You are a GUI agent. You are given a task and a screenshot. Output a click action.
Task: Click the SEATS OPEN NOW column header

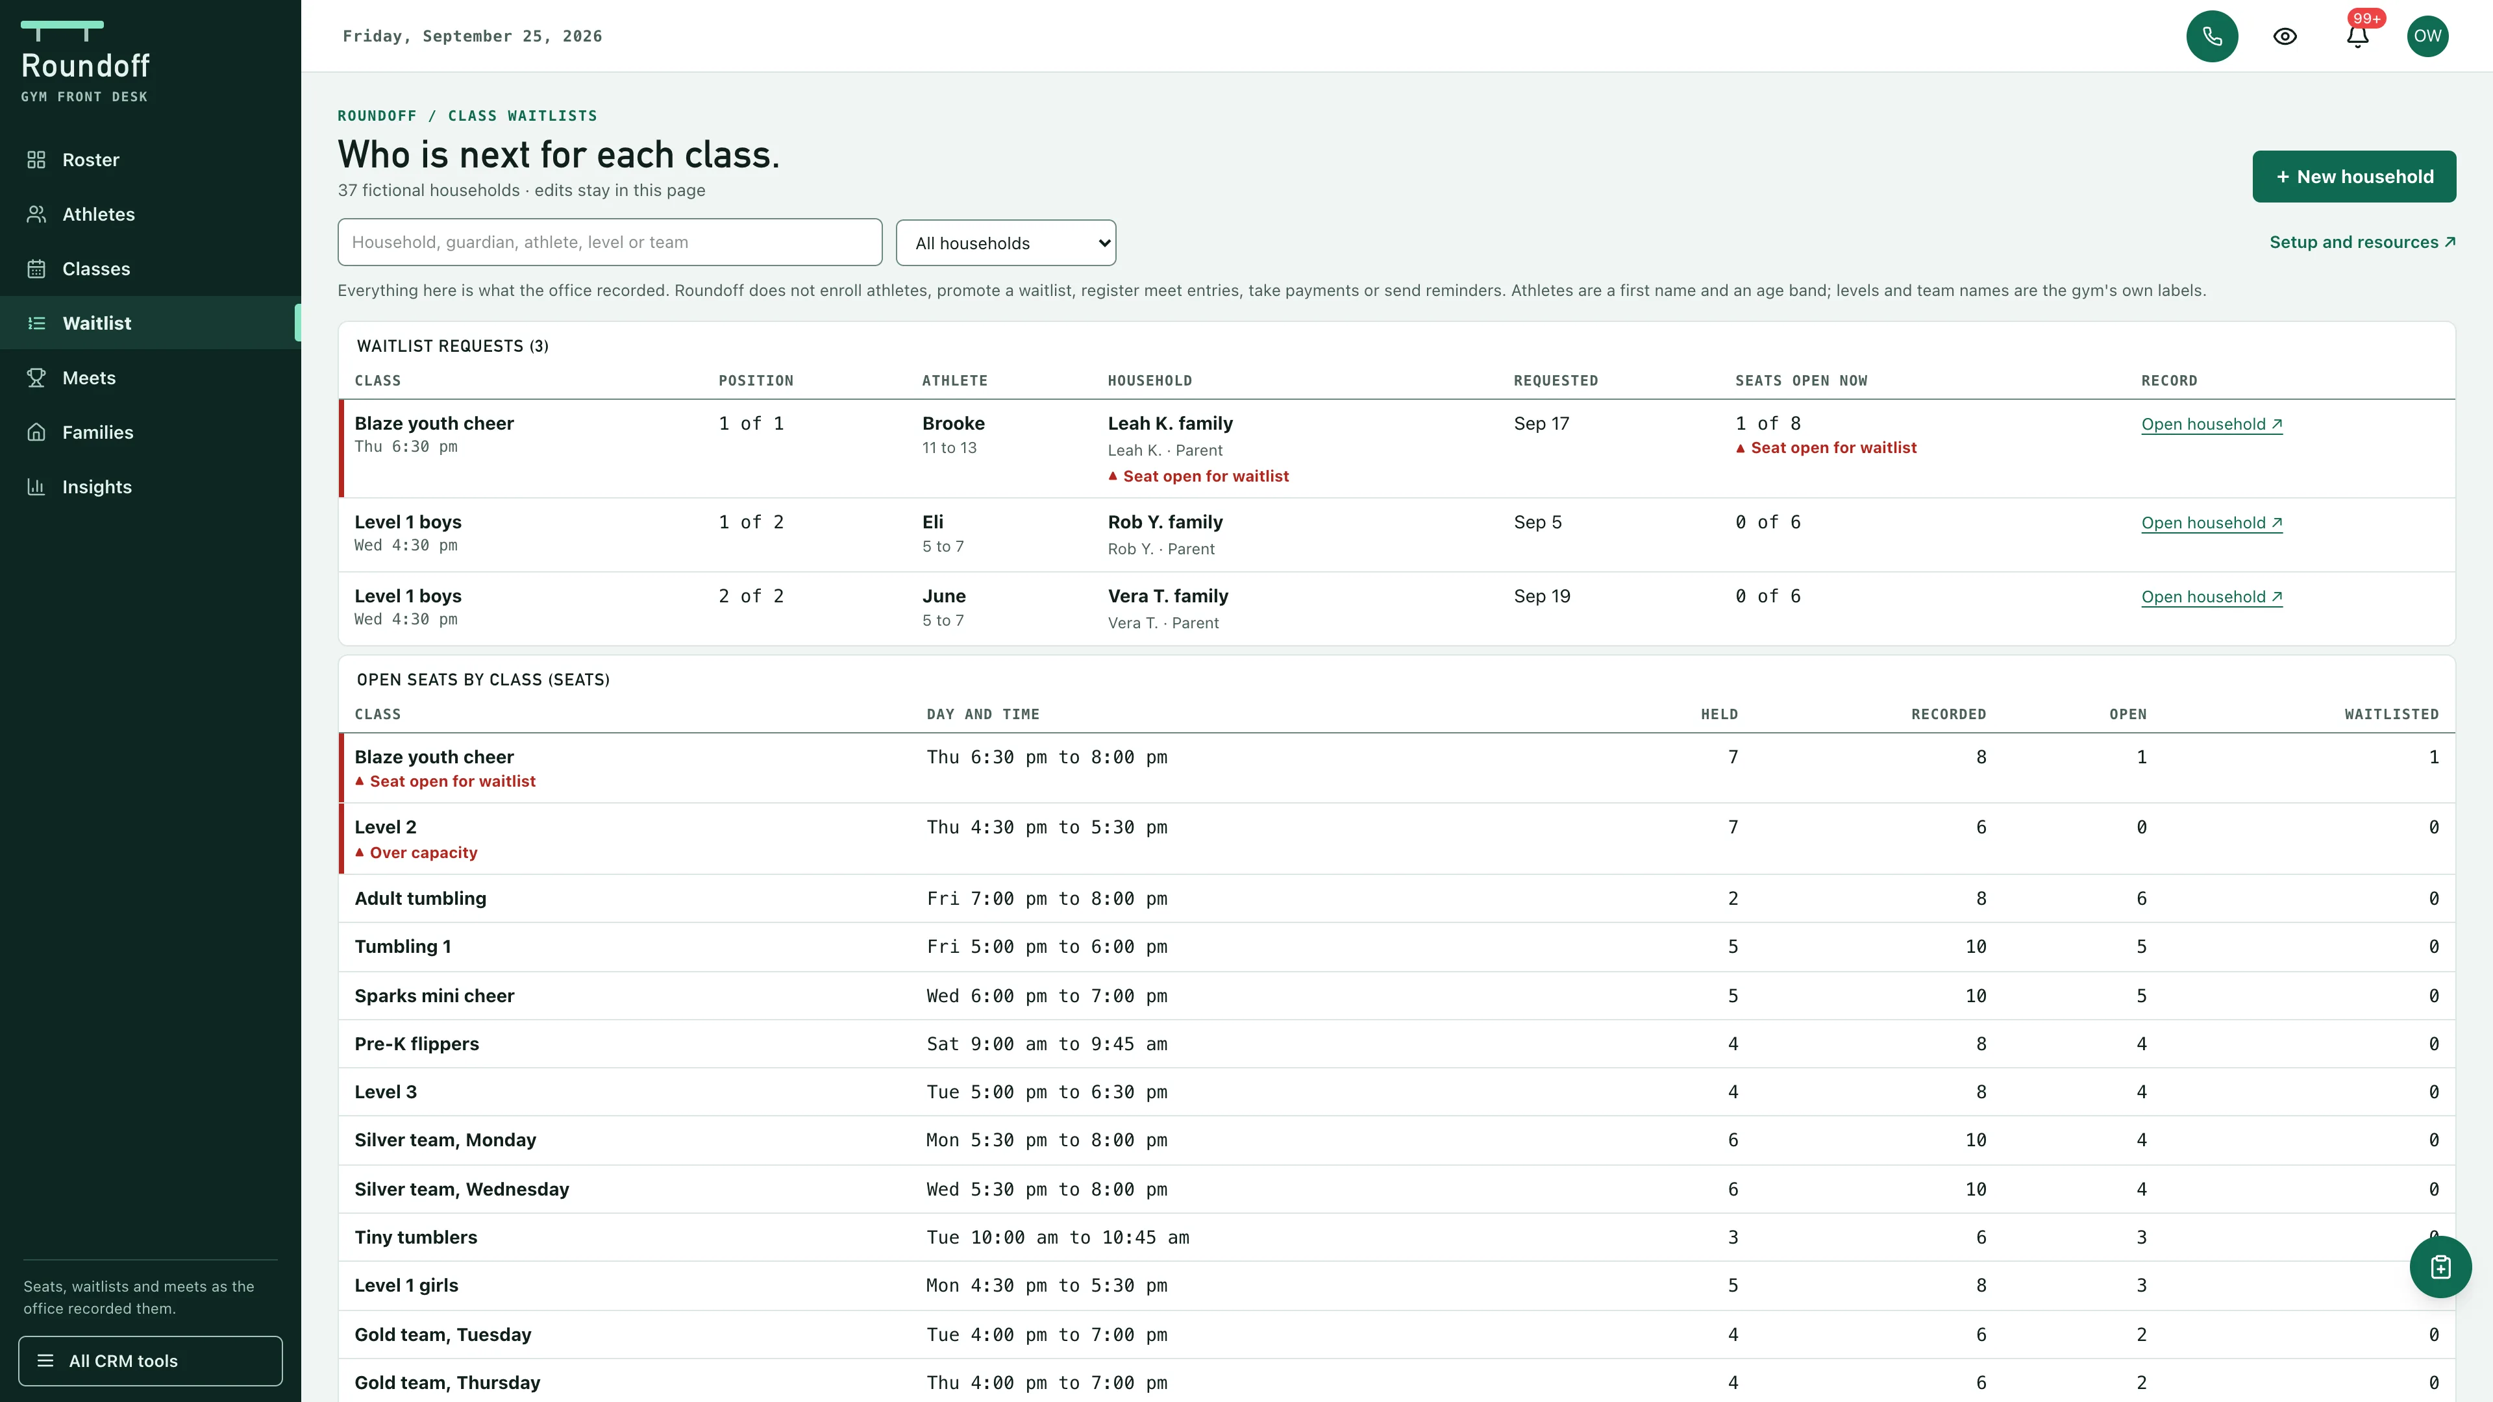(x=1801, y=380)
